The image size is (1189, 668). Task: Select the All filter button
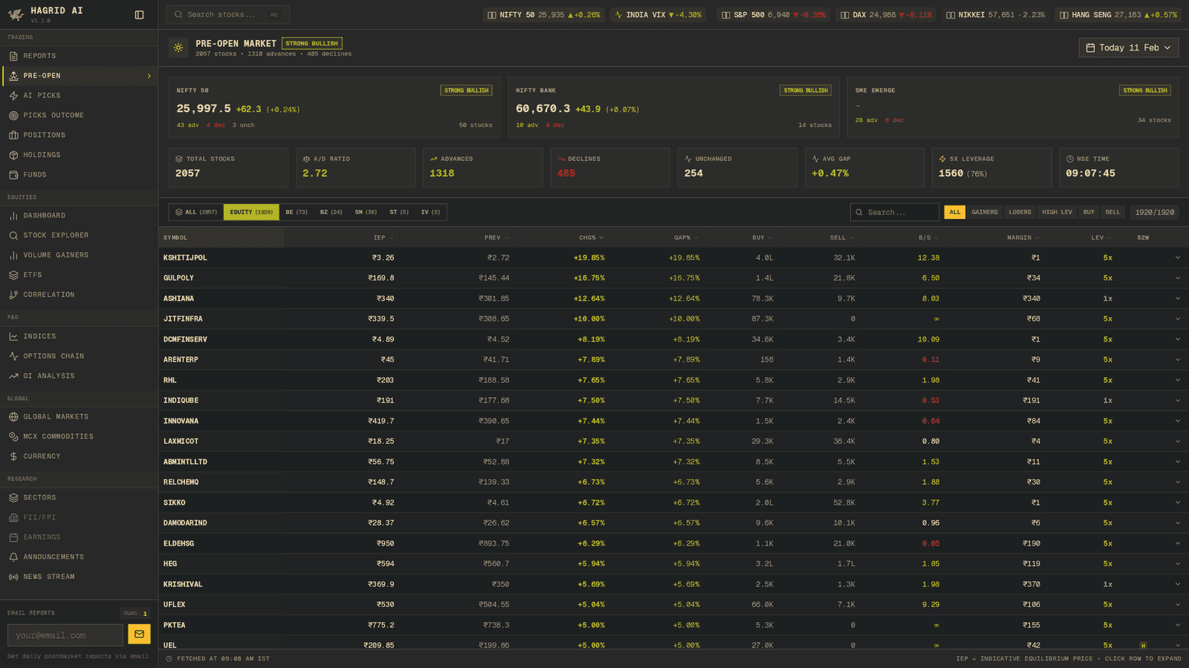[955, 212]
